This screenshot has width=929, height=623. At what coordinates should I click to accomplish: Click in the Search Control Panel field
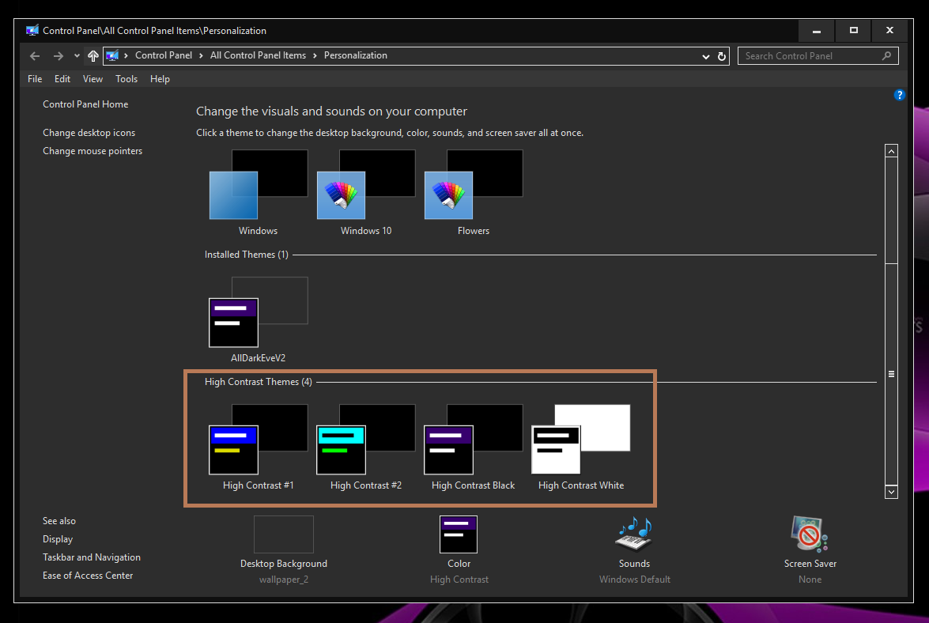[818, 55]
